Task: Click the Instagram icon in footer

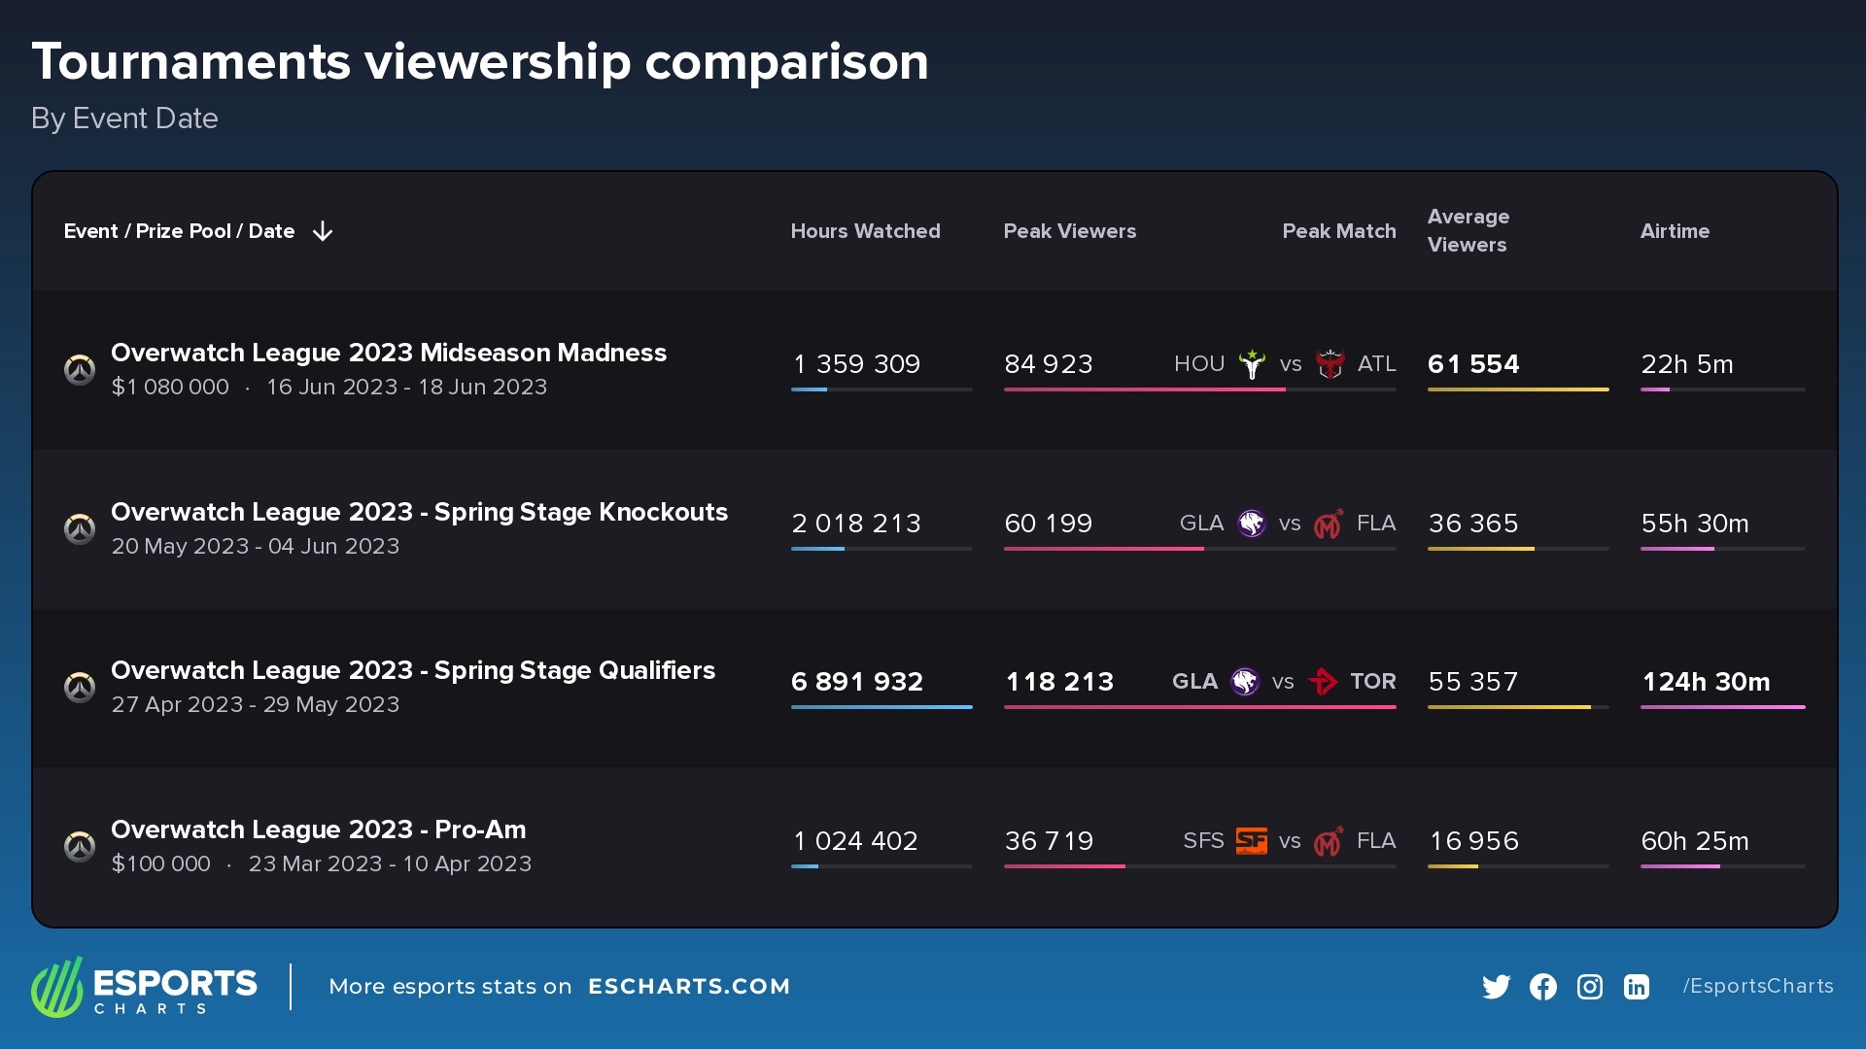Action: click(1589, 987)
